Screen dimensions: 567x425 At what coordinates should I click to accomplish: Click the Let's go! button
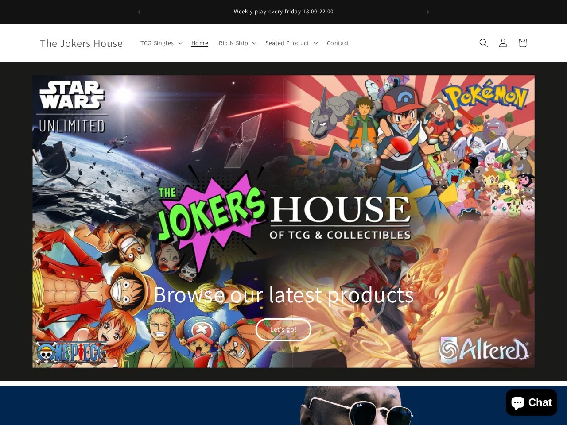283,329
